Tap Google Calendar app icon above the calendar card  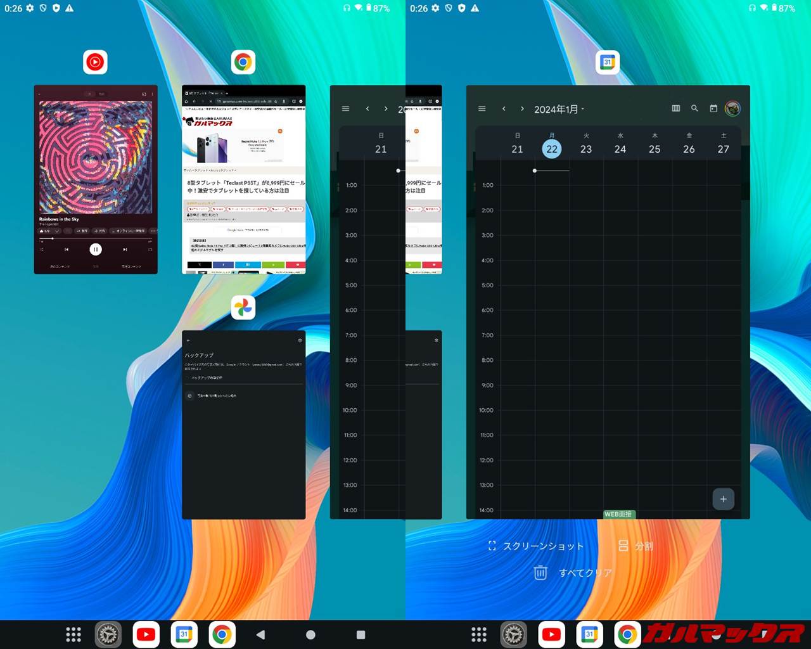pos(608,62)
